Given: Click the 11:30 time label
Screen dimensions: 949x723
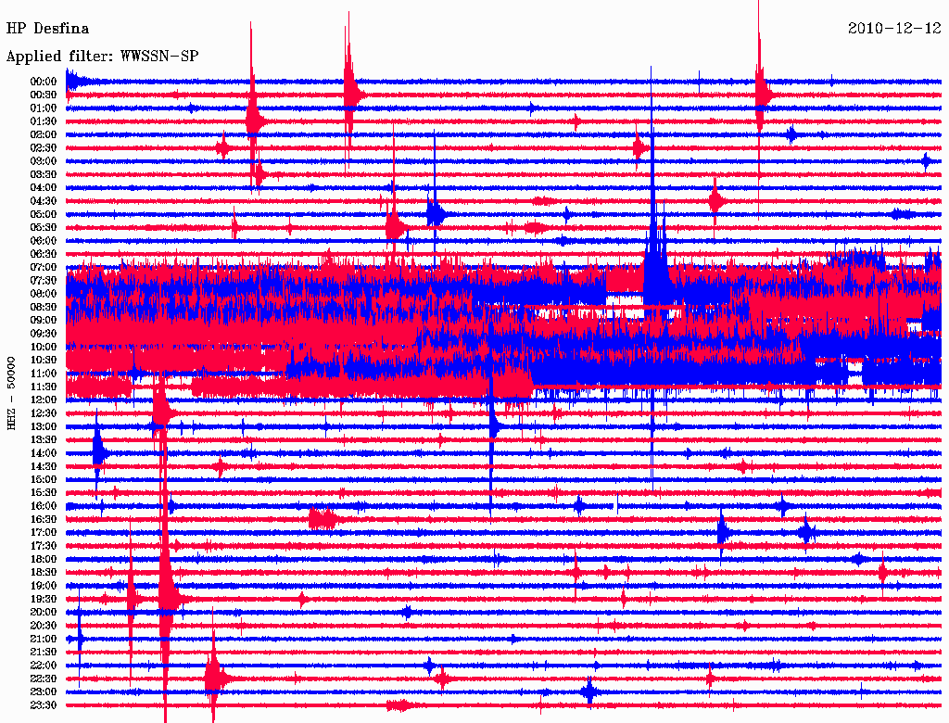Looking at the screenshot, I should [x=44, y=387].
